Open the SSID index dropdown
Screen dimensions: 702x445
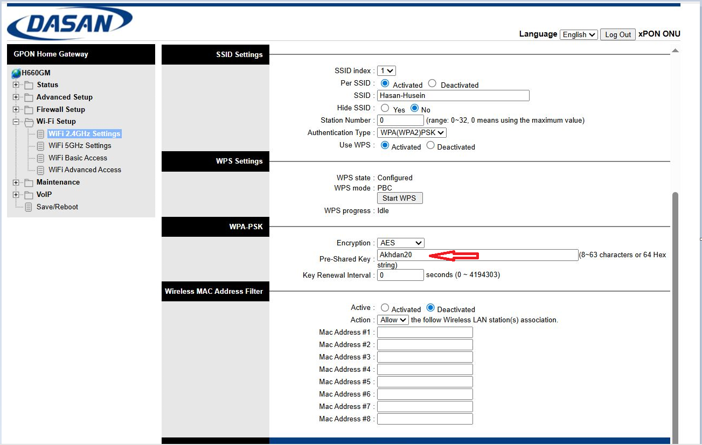(386, 70)
